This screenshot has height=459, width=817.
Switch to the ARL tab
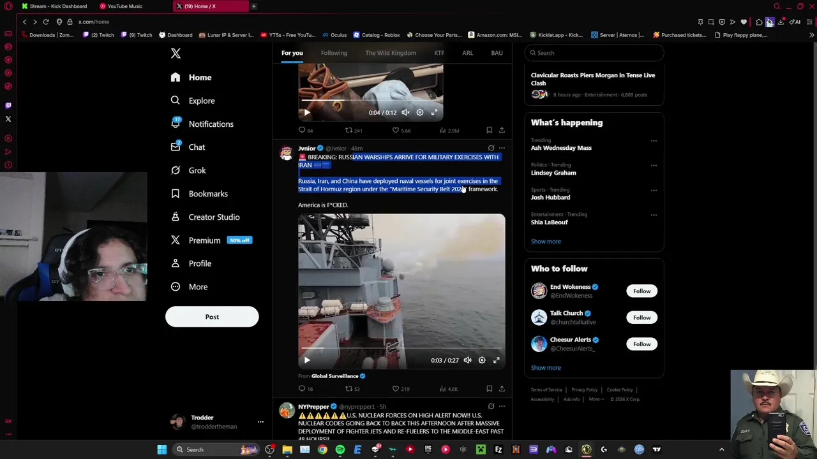[x=467, y=53]
